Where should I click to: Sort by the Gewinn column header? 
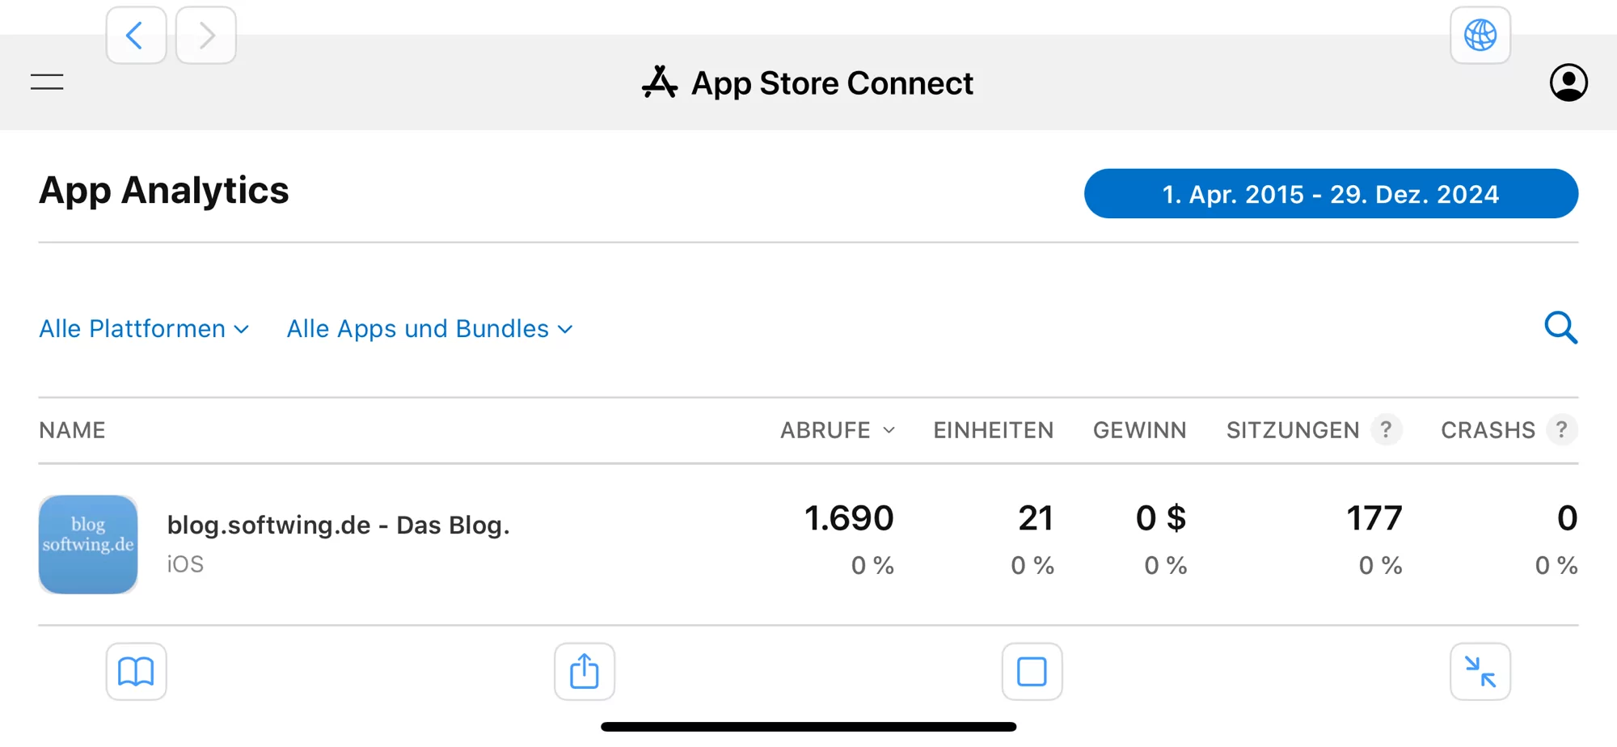[1140, 430]
